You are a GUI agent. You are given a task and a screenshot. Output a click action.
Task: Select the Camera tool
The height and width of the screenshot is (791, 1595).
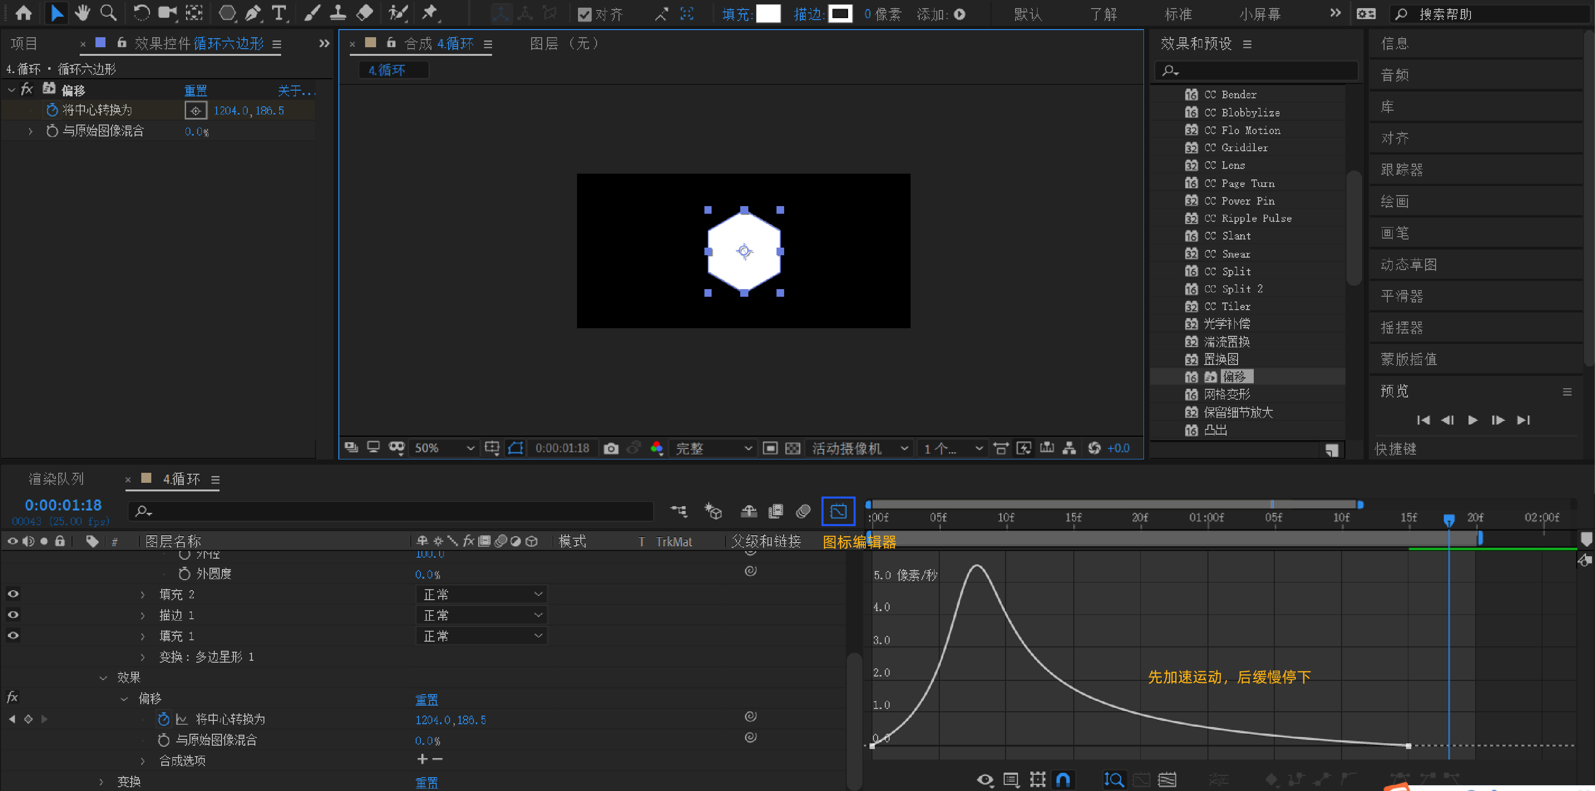click(x=167, y=13)
